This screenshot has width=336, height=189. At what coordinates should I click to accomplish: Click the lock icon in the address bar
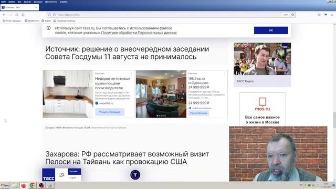pos(55,15)
